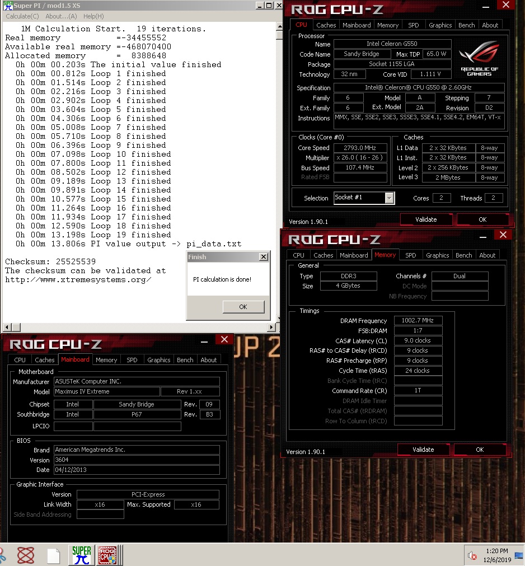Open About tab in top CPU-Z window
The height and width of the screenshot is (566, 525).
click(x=490, y=25)
